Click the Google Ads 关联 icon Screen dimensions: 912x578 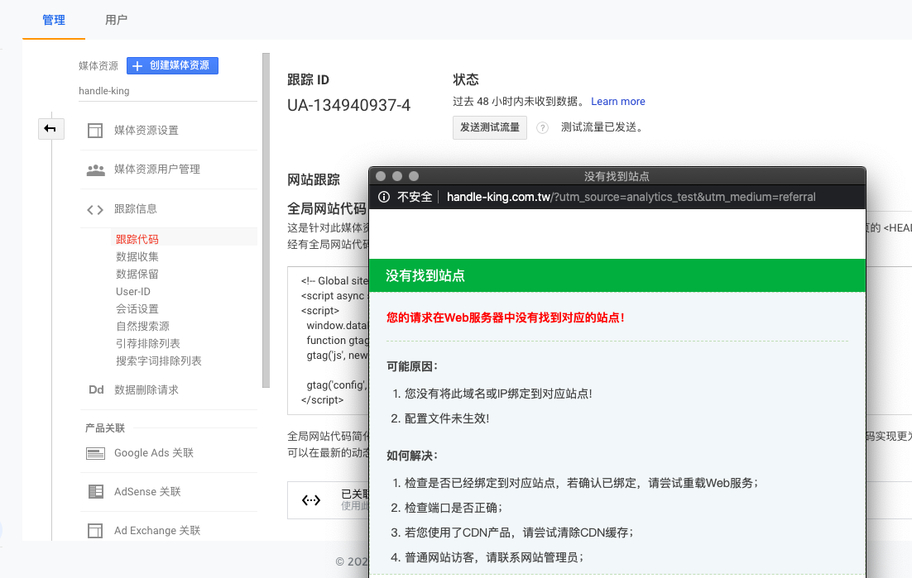[x=95, y=453]
